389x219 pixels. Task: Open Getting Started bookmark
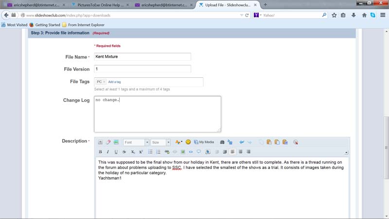pos(47,25)
